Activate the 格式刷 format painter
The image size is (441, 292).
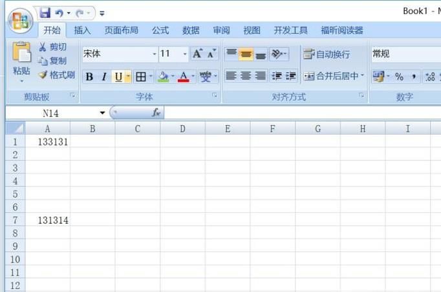point(57,75)
